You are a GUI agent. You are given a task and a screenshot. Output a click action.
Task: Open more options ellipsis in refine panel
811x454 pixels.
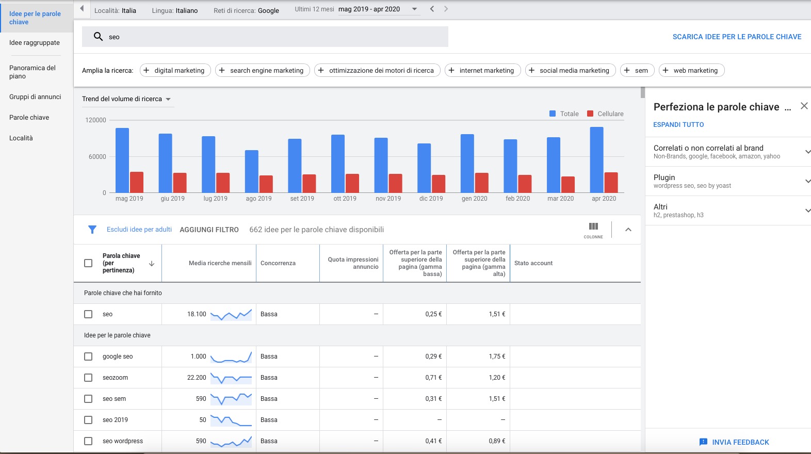pyautogui.click(x=787, y=107)
